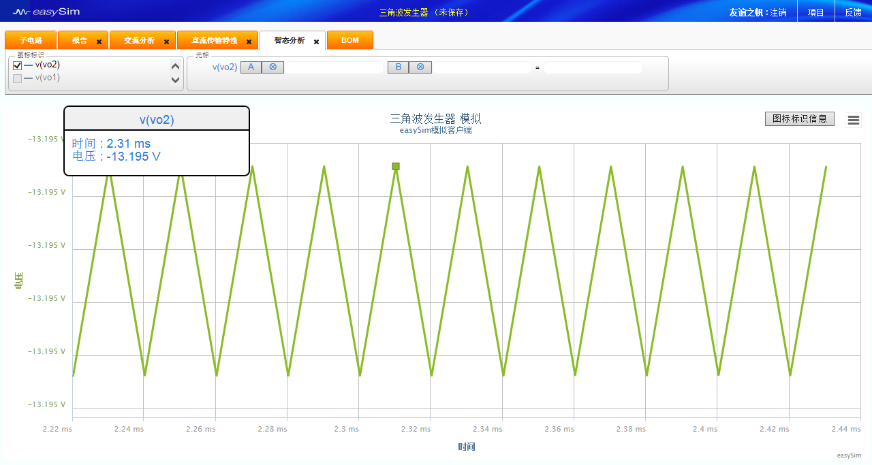Click the 2.36 ms axis label

point(559,429)
